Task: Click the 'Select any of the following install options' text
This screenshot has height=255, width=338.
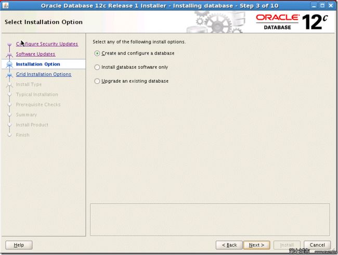Action: pyautogui.click(x=139, y=42)
